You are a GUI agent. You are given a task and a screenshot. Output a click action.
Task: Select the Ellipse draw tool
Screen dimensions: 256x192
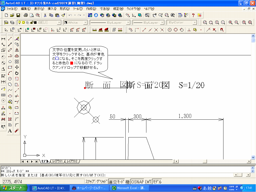(x=10, y=96)
